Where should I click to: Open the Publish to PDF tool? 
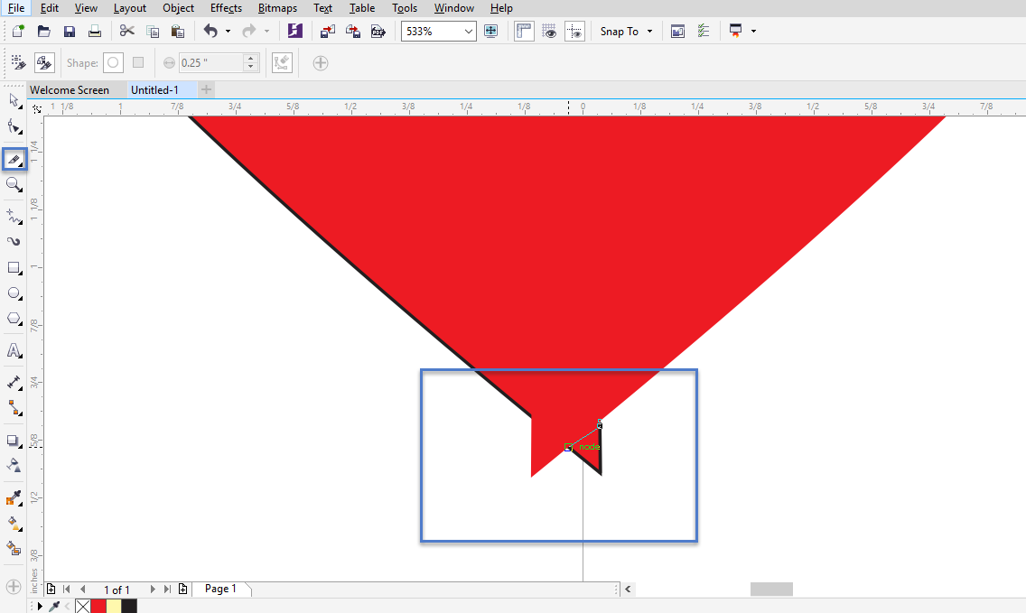pyautogui.click(x=378, y=31)
